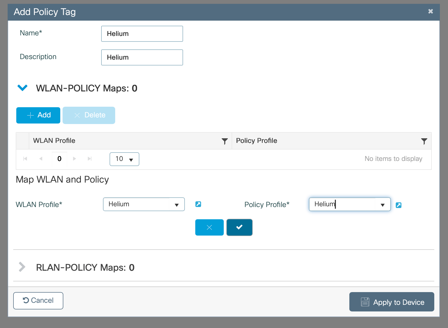The height and width of the screenshot is (328, 448).
Task: Click the WLAN Profile column filter icon
Action: click(225, 141)
